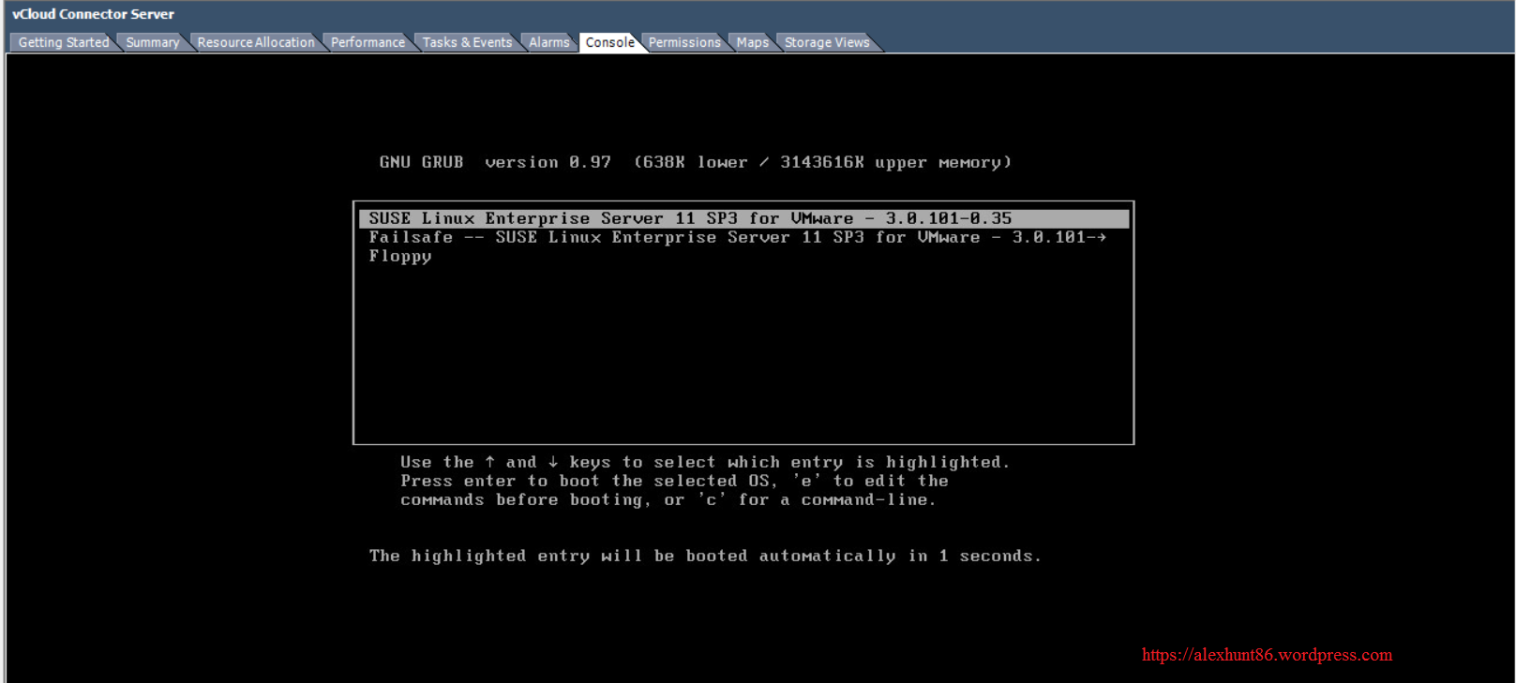Open the Tasks & Events tab
The image size is (1516, 683).
(467, 42)
